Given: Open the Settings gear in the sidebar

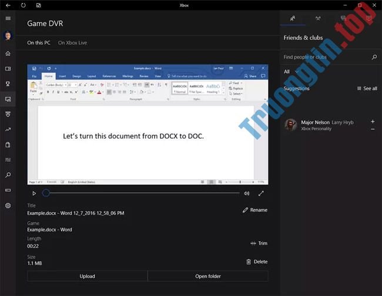Looking at the screenshot, I should point(8,206).
